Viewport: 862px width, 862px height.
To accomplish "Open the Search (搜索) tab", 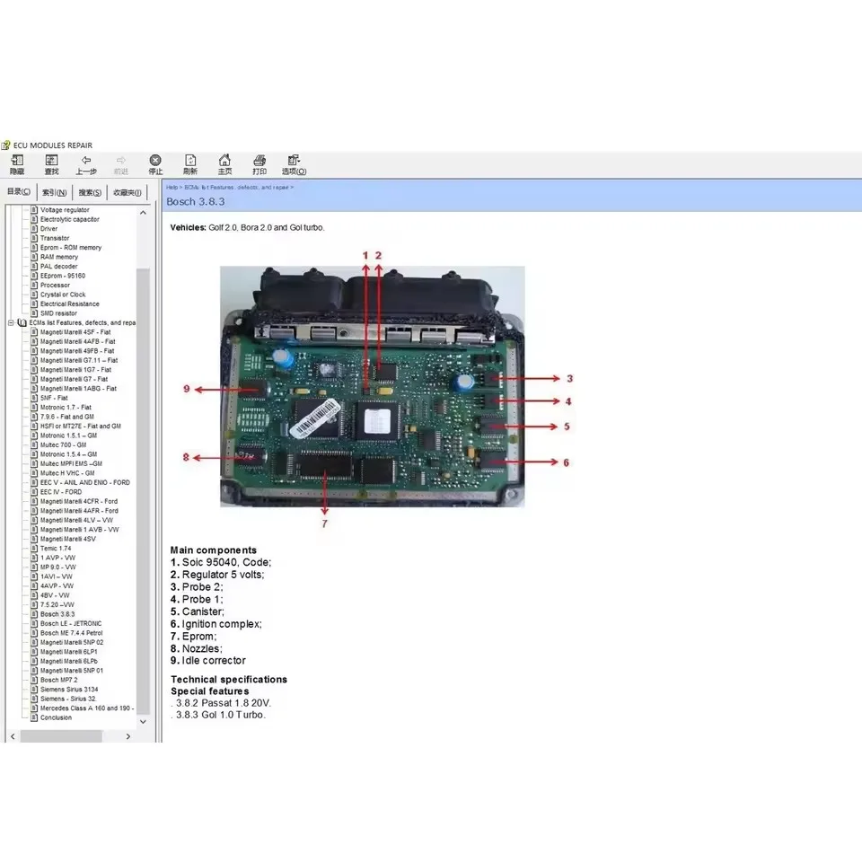I will 88,191.
